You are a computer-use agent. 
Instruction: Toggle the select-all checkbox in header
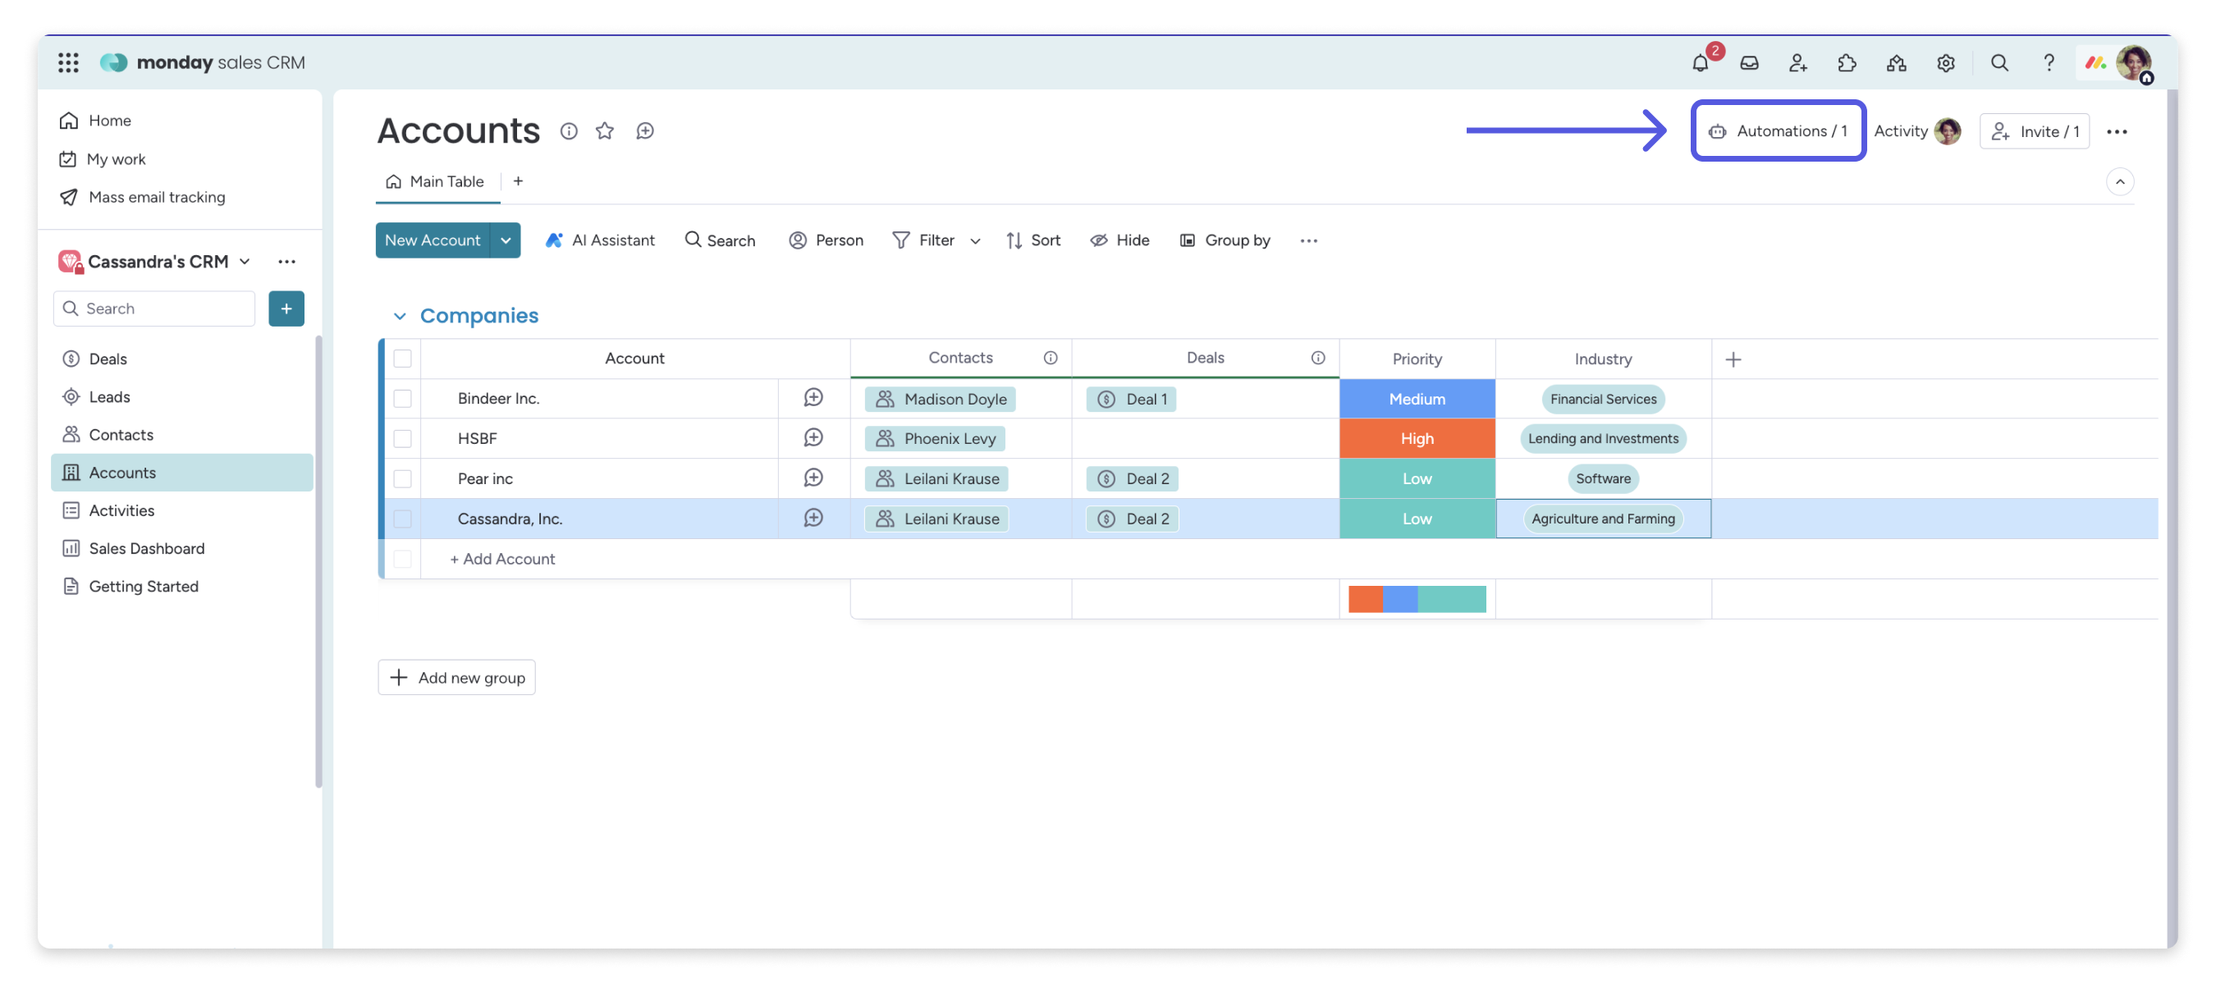tap(403, 359)
